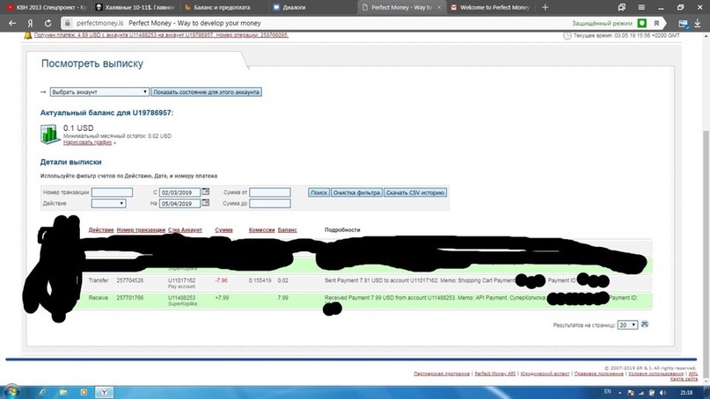The image size is (710, 399).
Task: Switch to 'Халявные 10-11$' tab
Action: (x=135, y=7)
